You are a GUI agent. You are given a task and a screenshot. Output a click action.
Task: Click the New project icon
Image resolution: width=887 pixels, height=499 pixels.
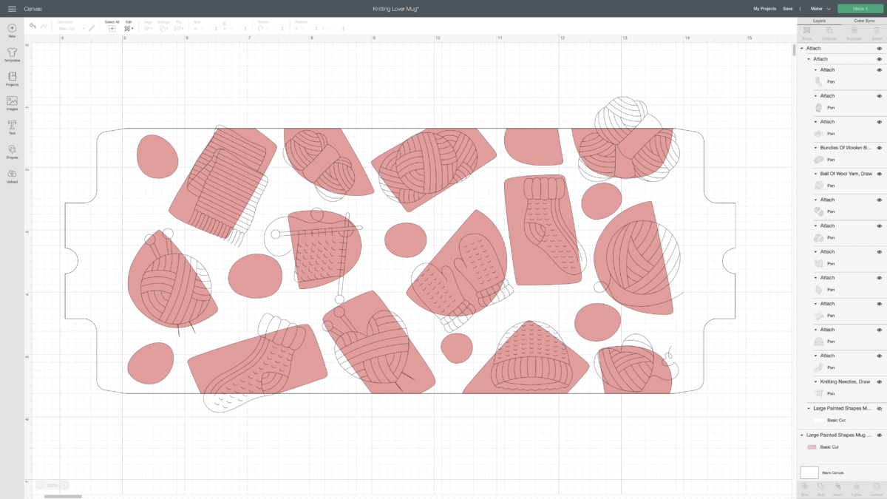12,29
